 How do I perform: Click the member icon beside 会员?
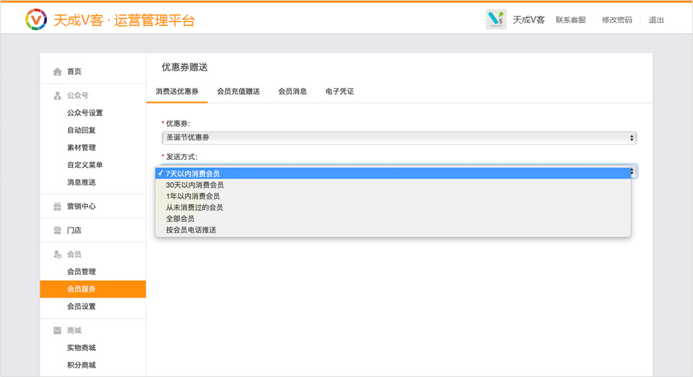(58, 255)
